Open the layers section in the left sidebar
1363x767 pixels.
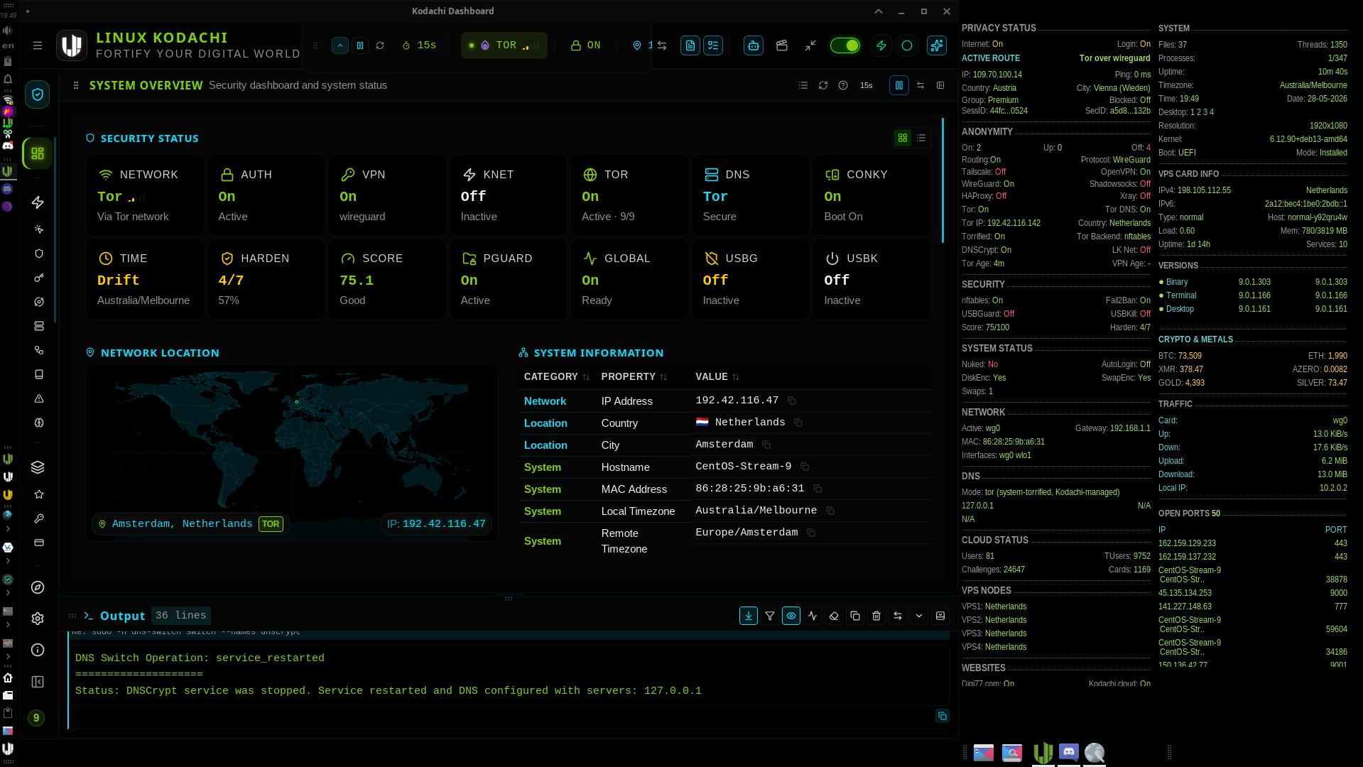tap(38, 467)
